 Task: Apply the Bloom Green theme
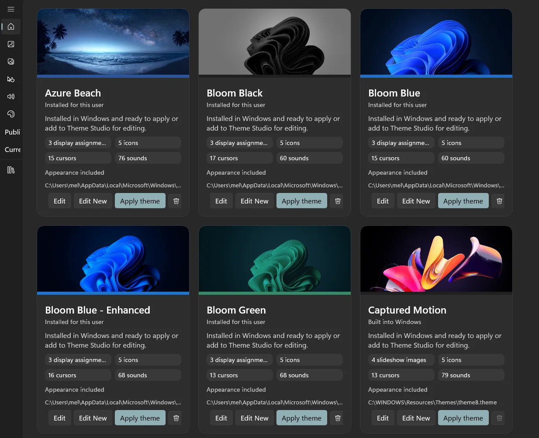301,418
